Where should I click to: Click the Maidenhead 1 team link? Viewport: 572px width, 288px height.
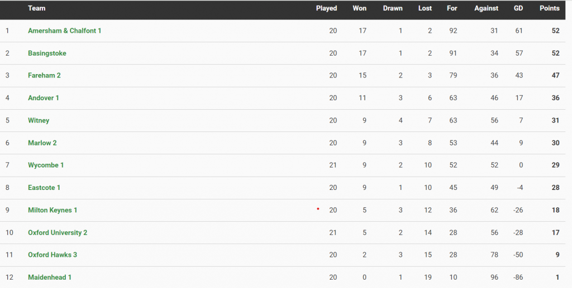point(50,277)
